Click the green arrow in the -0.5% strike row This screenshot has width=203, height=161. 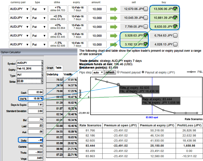(114, 35)
